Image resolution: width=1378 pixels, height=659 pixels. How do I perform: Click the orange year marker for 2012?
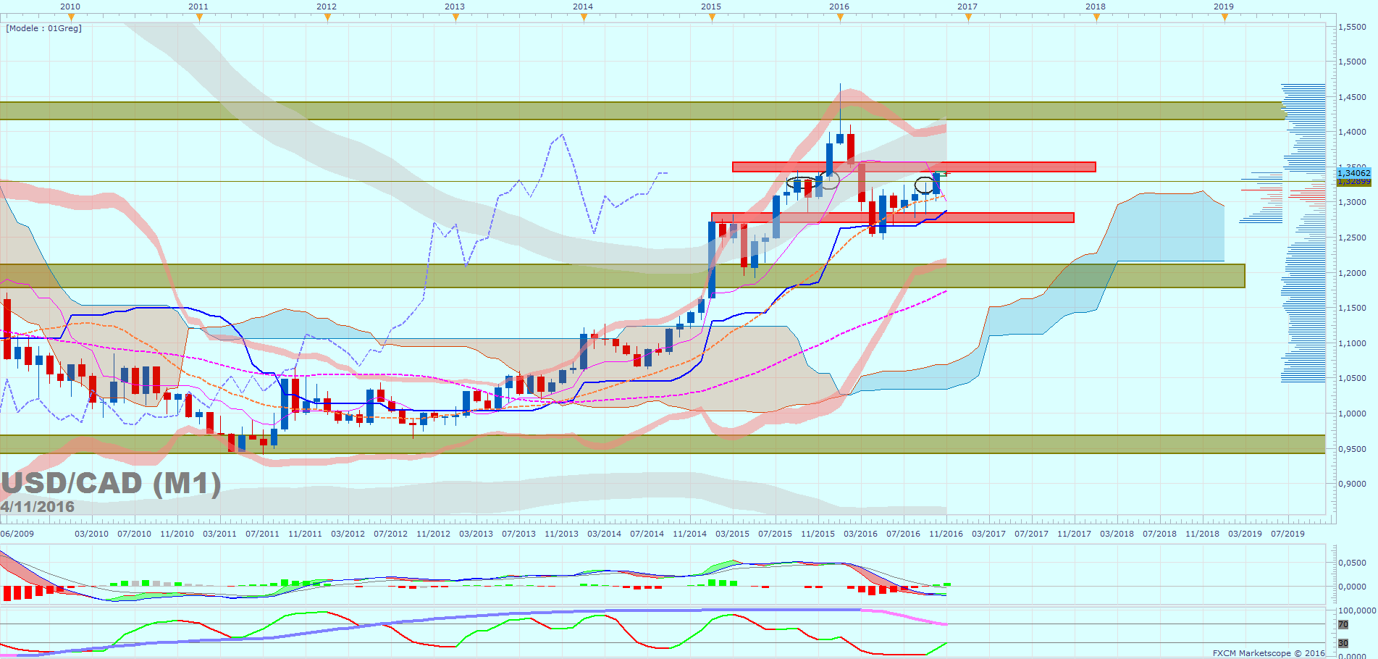click(327, 17)
